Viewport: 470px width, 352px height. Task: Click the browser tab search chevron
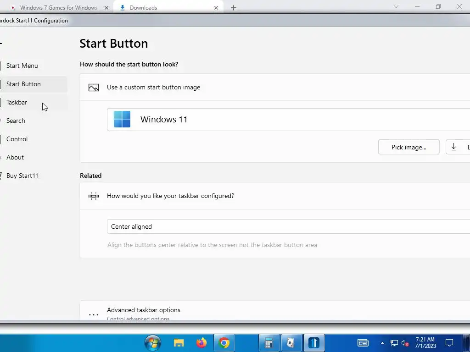[396, 6]
